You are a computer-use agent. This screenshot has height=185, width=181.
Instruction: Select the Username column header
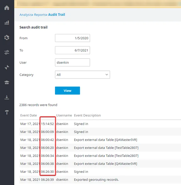tap(64, 115)
